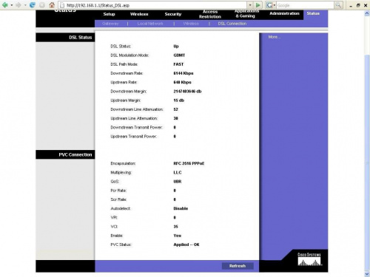
Task: Switch to the Setup tab
Action: [109, 14]
